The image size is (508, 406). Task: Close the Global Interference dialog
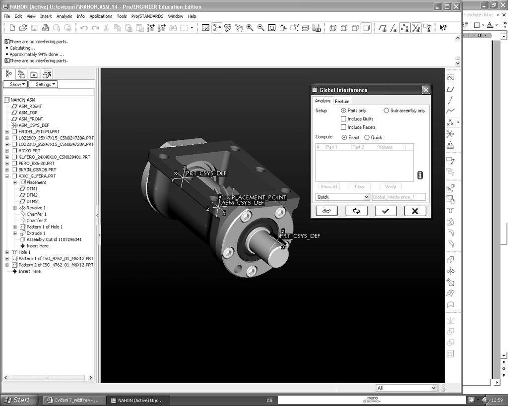coord(426,90)
